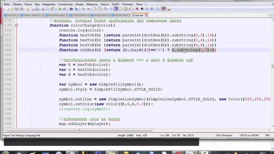Click the 'symbol.style = SimpleFillSymbol.STYLE_SOLID;' line

110,89
